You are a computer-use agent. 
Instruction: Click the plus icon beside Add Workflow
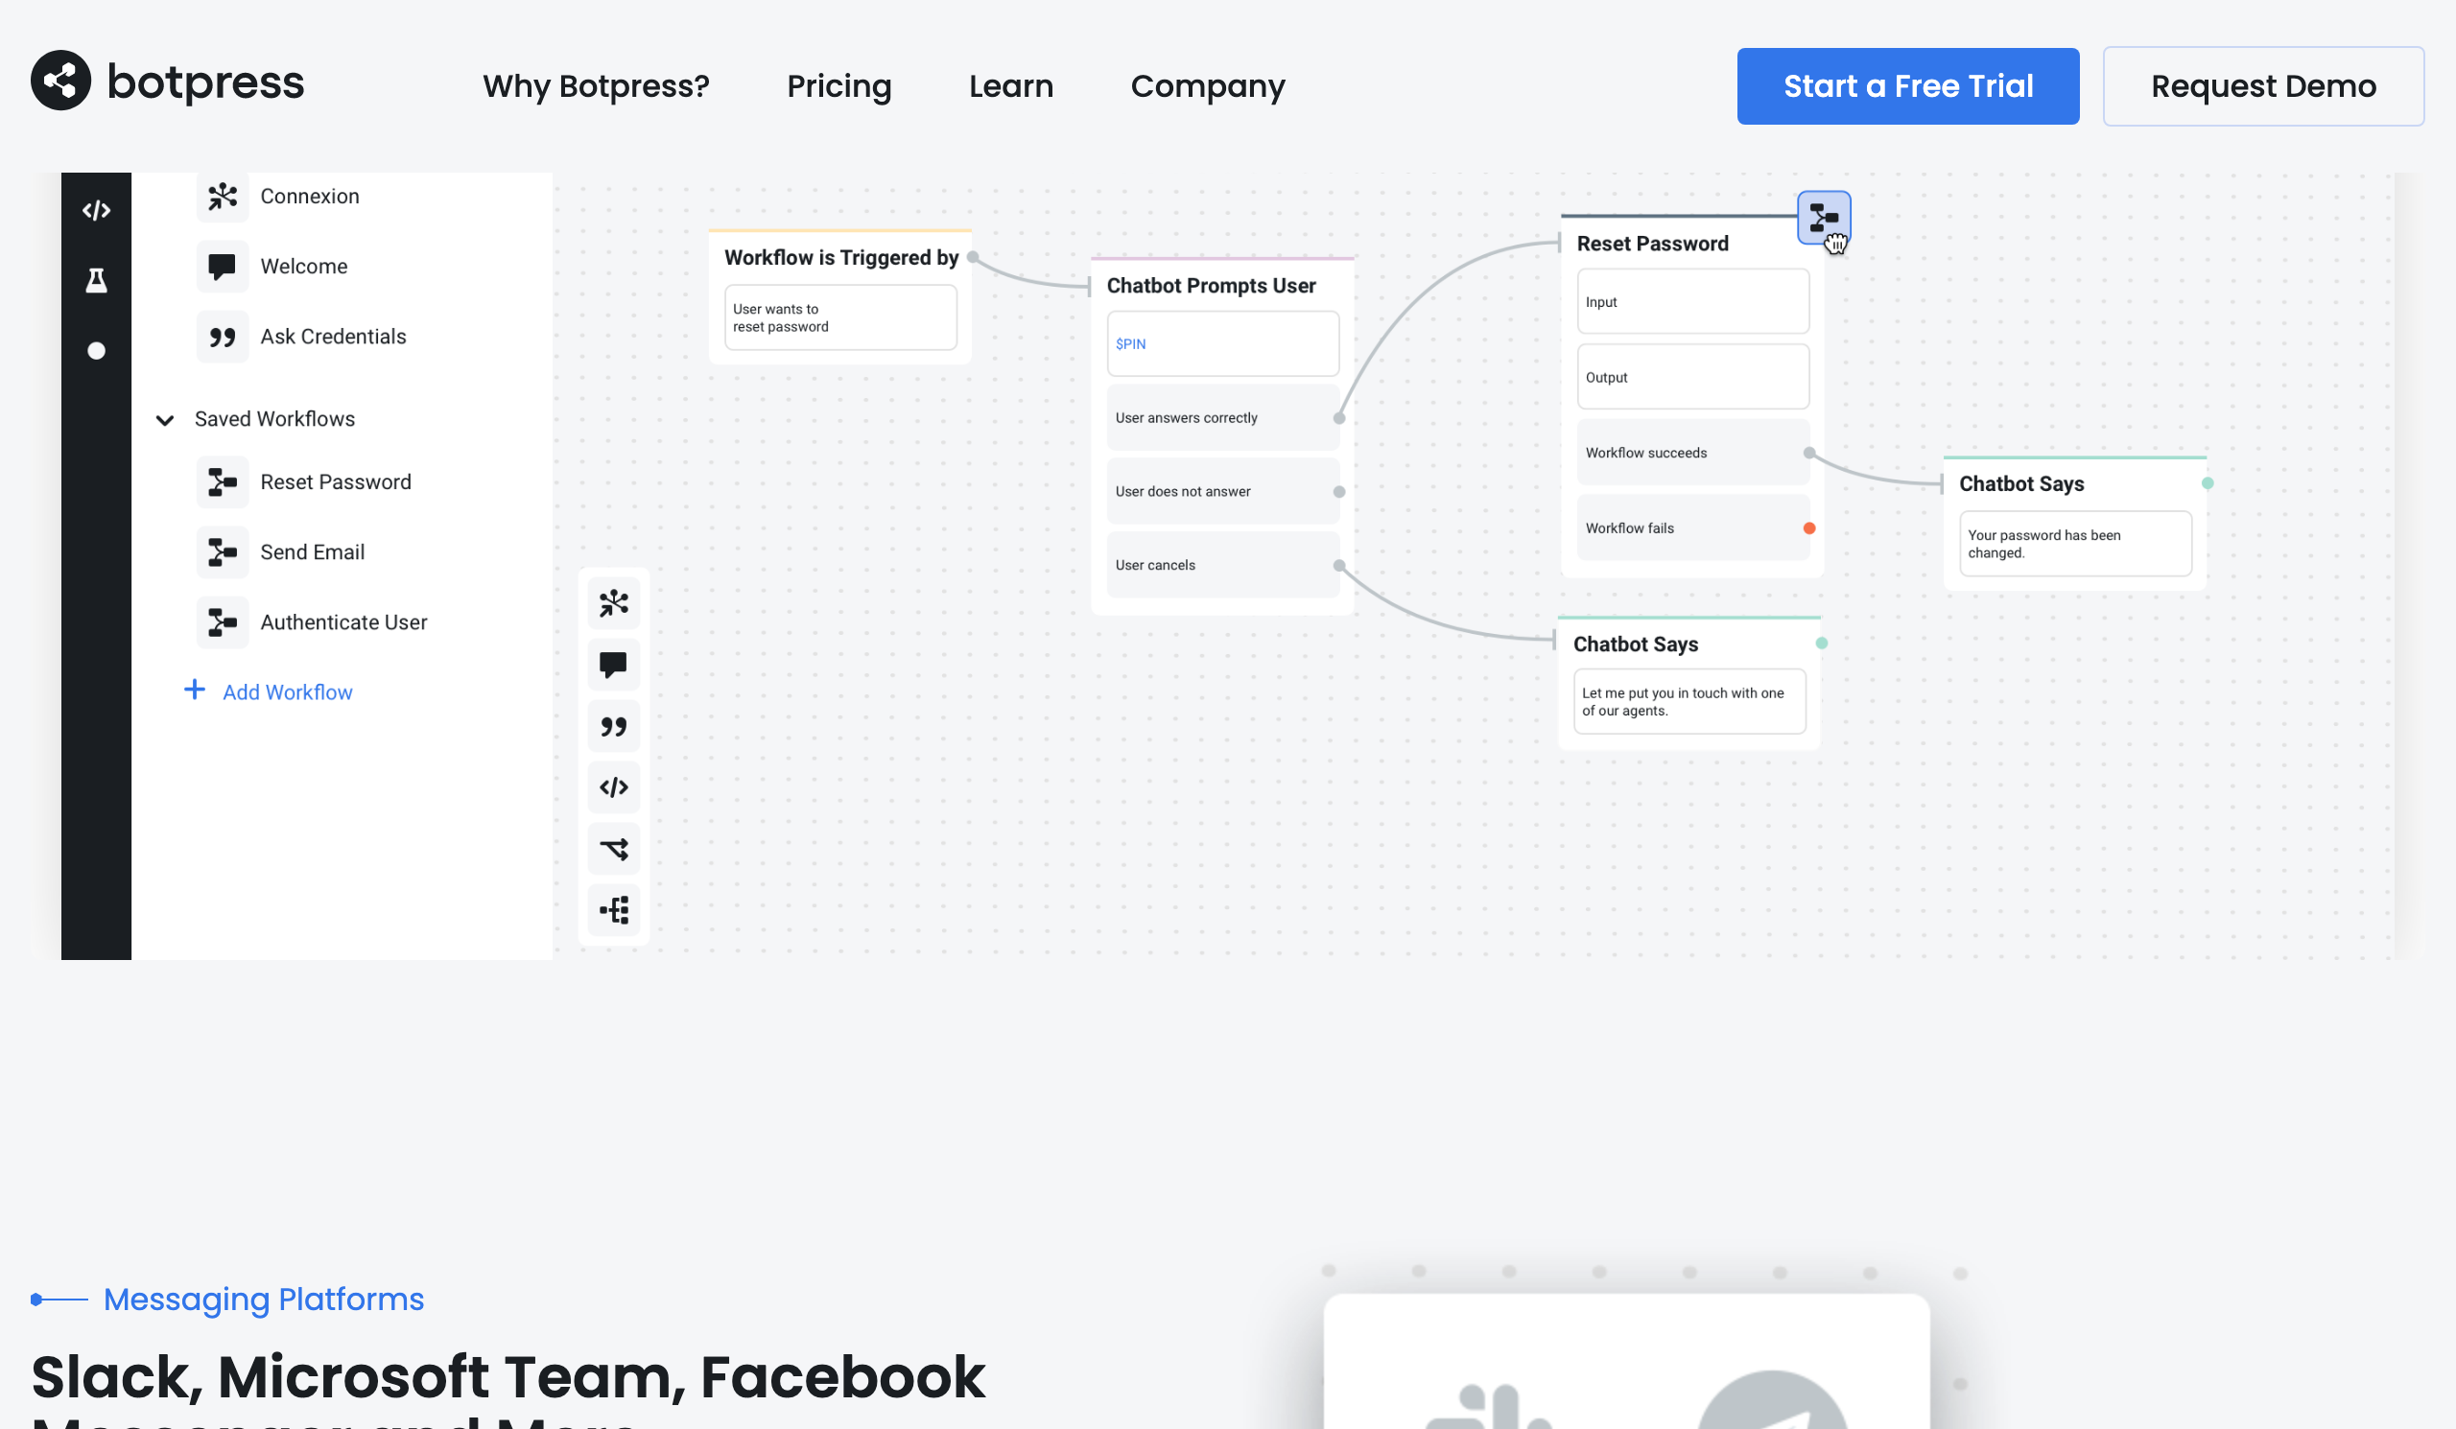pos(195,690)
